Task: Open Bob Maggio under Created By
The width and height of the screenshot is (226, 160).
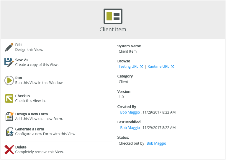Action: [130, 112]
